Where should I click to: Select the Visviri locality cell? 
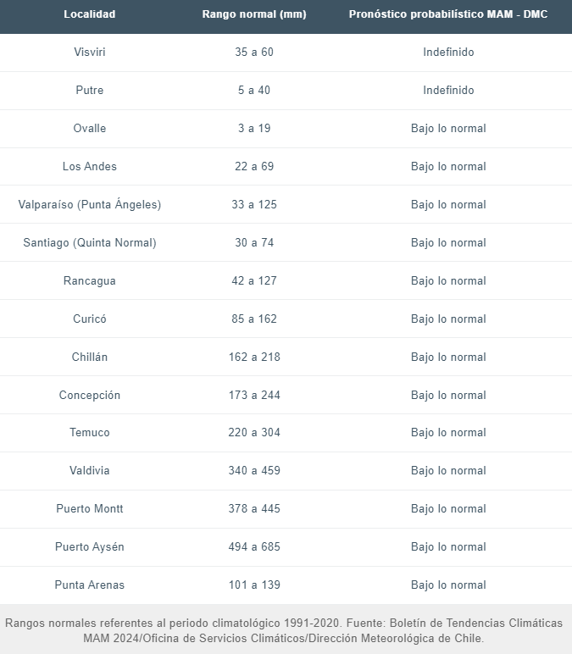click(89, 53)
